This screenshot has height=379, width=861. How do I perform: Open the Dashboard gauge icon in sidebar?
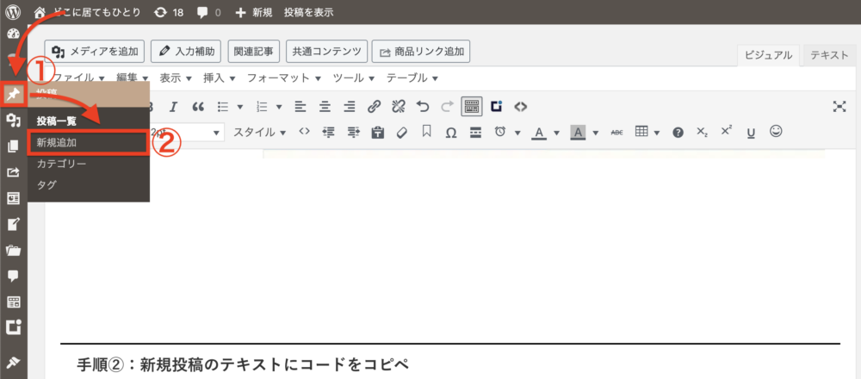pyautogui.click(x=13, y=34)
